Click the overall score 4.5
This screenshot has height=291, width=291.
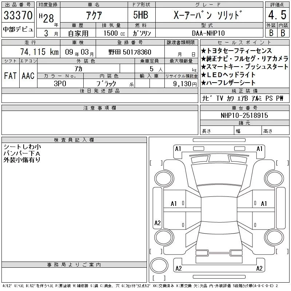(x=277, y=15)
